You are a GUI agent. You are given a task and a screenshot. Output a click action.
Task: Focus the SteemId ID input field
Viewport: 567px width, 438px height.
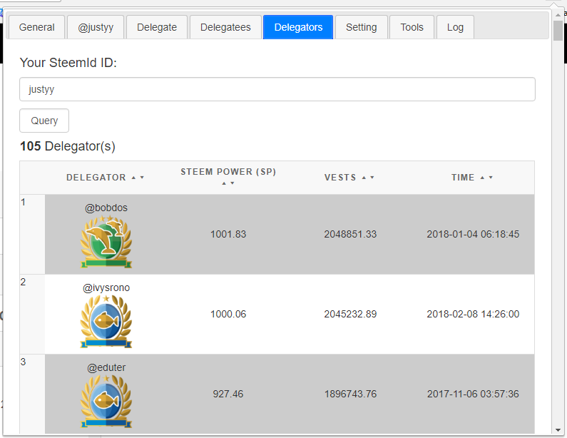277,89
